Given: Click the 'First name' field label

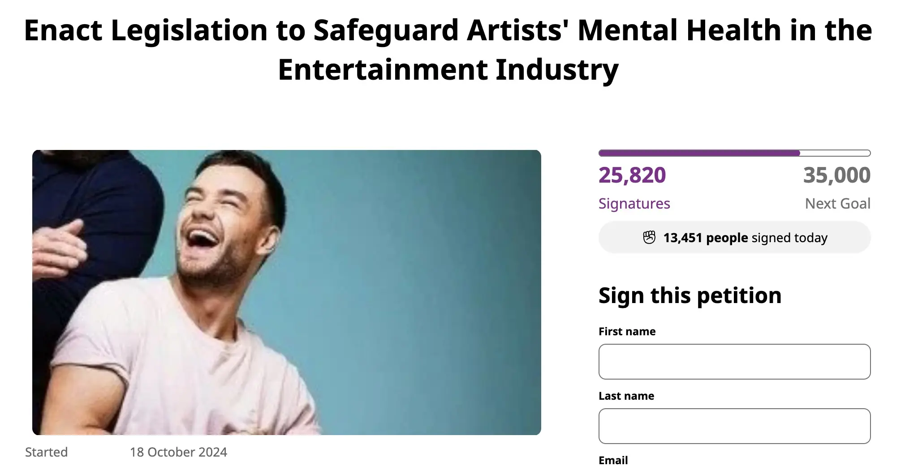Looking at the screenshot, I should tap(627, 332).
